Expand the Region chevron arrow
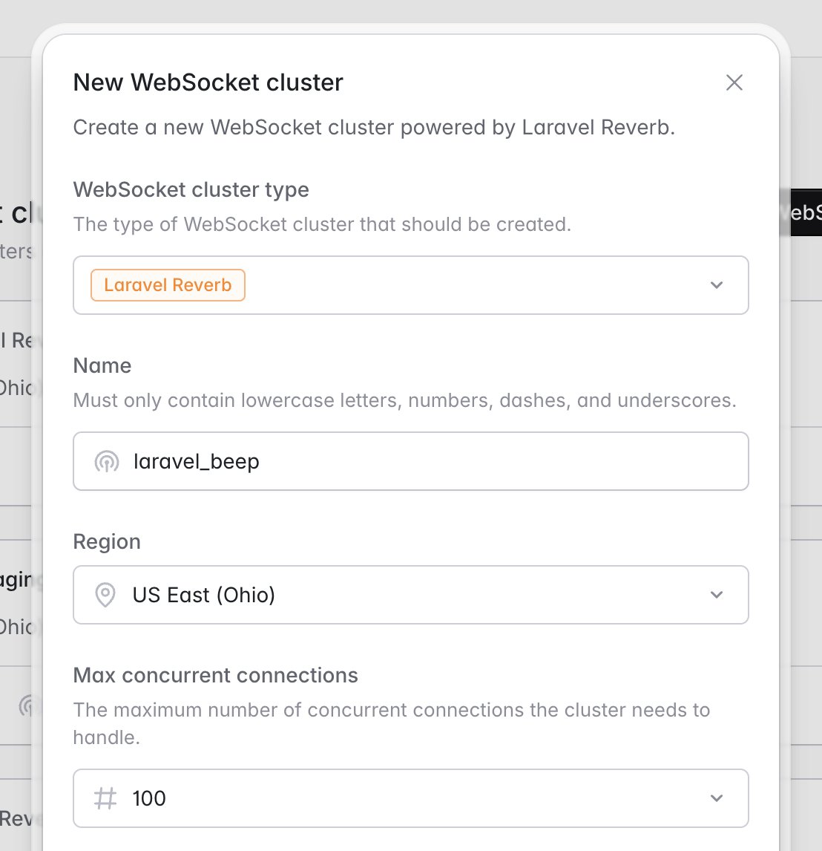Image resolution: width=822 pixels, height=851 pixels. point(716,595)
